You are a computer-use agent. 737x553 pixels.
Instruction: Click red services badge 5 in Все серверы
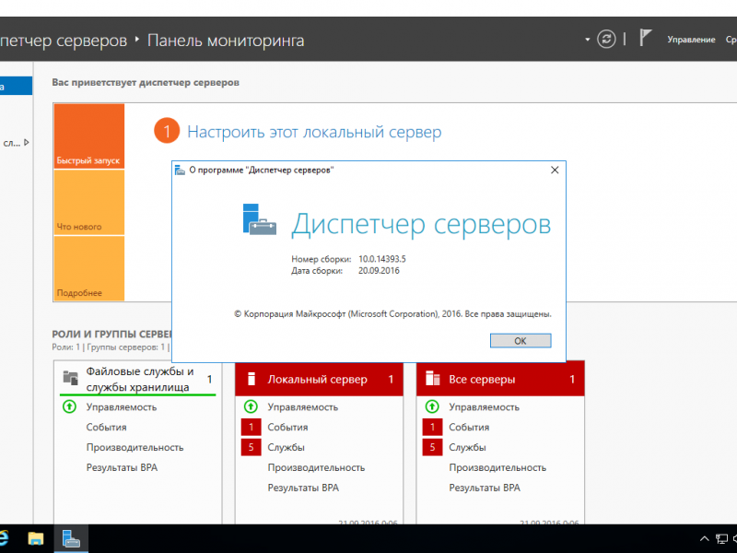(x=432, y=447)
